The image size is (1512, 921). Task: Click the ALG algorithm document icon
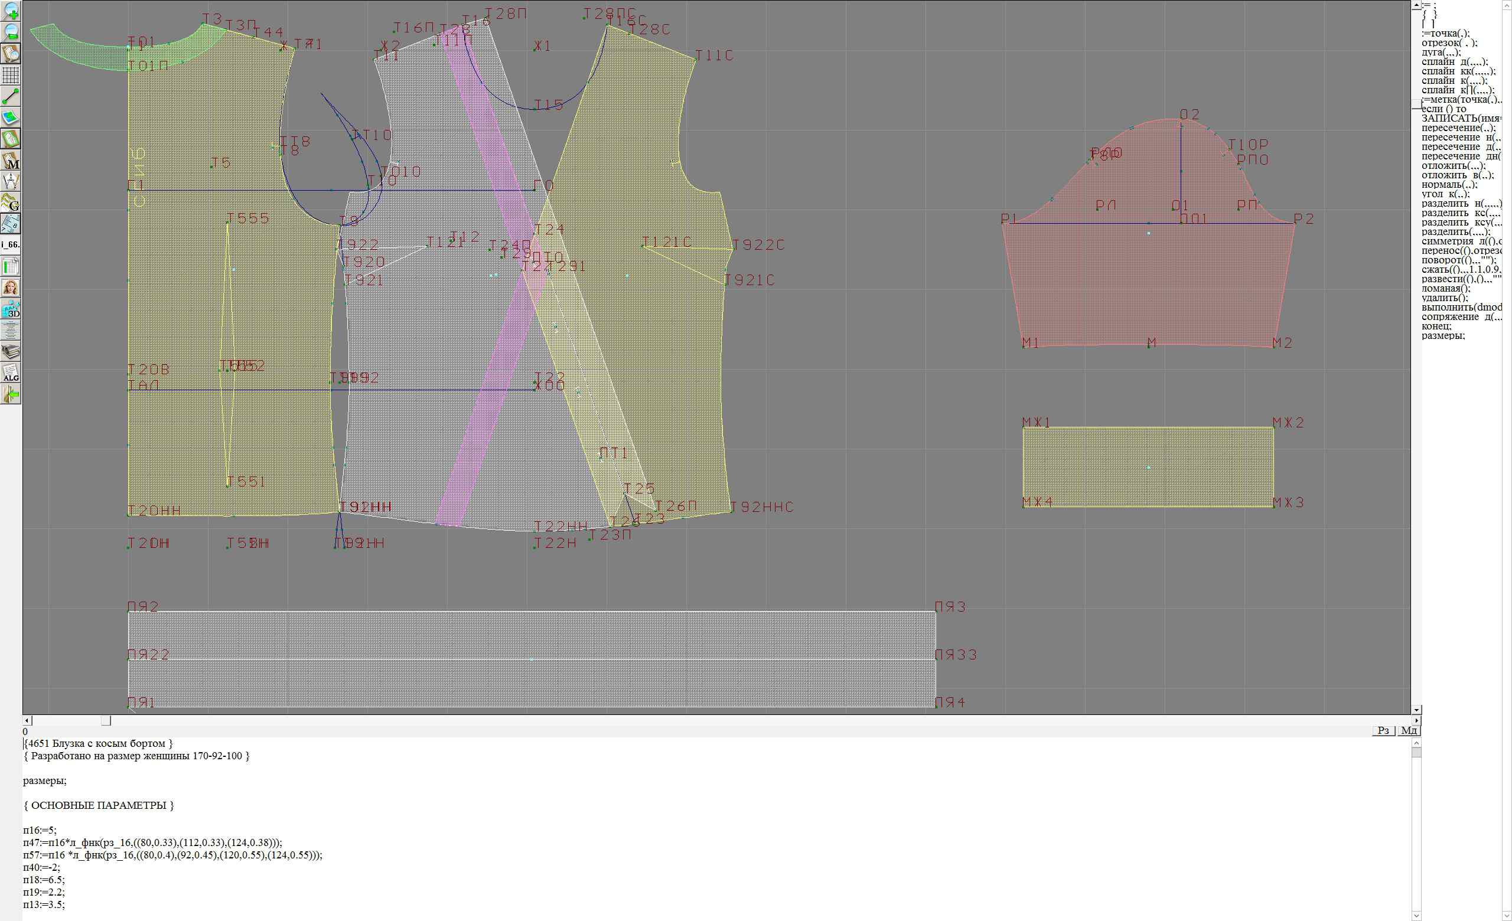[x=11, y=373]
